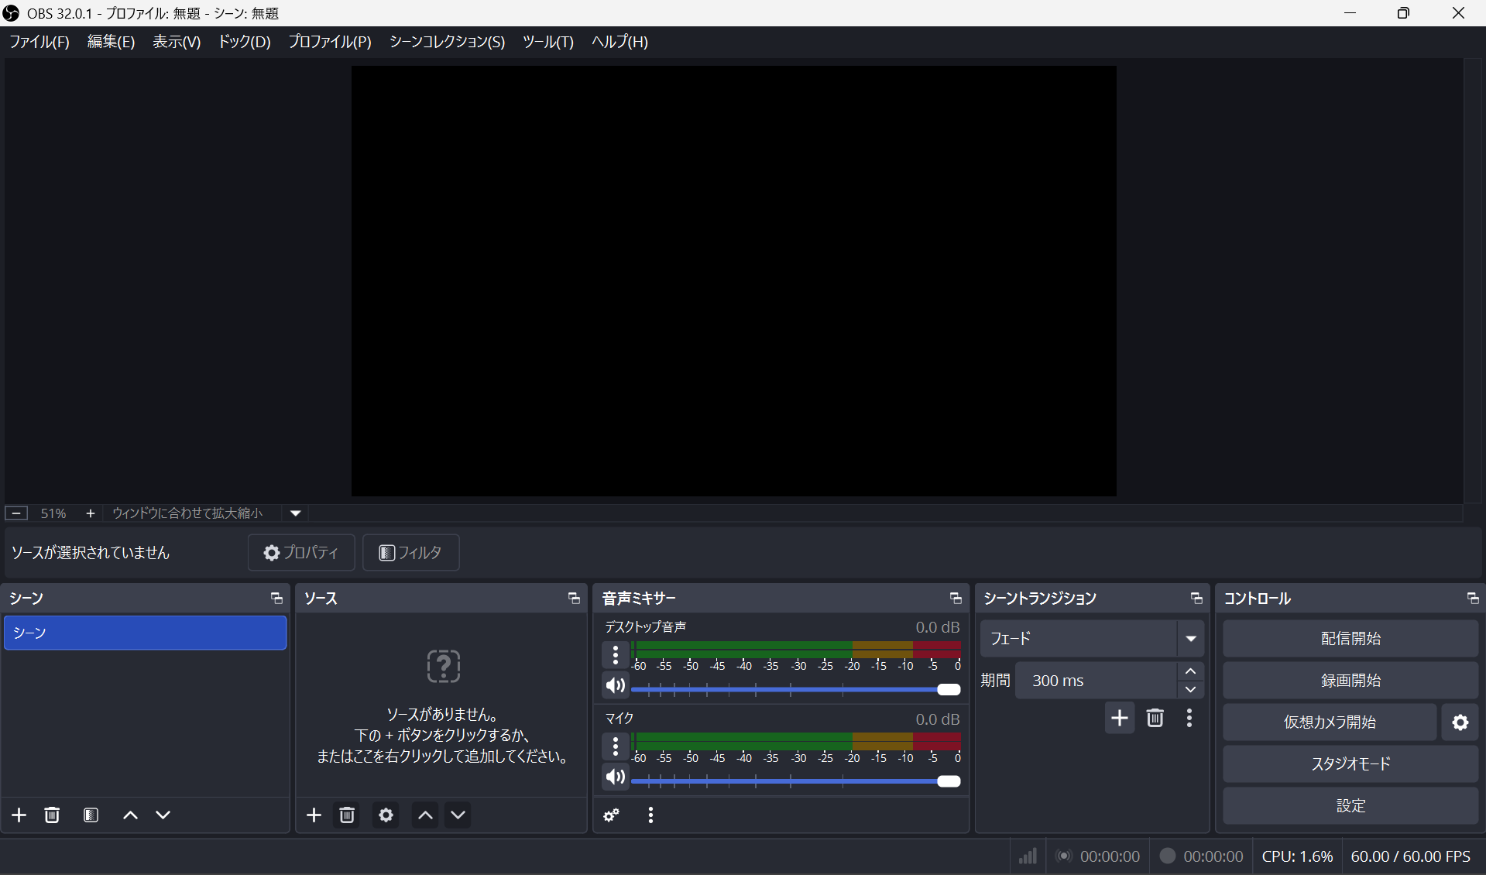This screenshot has height=875, width=1486.
Task: Toggle スタジオモード on
Action: tap(1350, 764)
